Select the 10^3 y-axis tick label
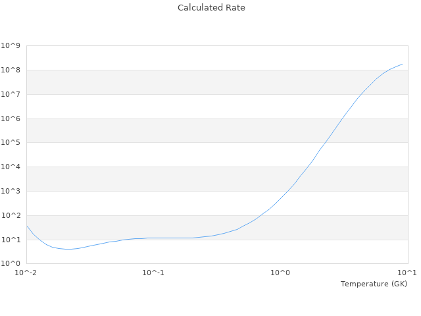421x316 pixels. 11,192
